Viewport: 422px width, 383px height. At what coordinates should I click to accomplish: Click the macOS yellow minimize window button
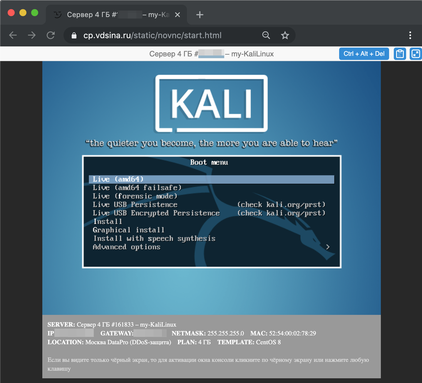point(23,13)
